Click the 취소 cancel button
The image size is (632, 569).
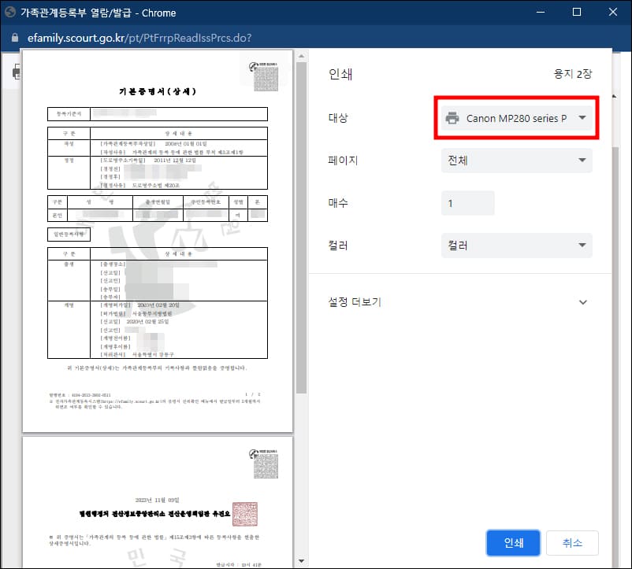pos(573,543)
